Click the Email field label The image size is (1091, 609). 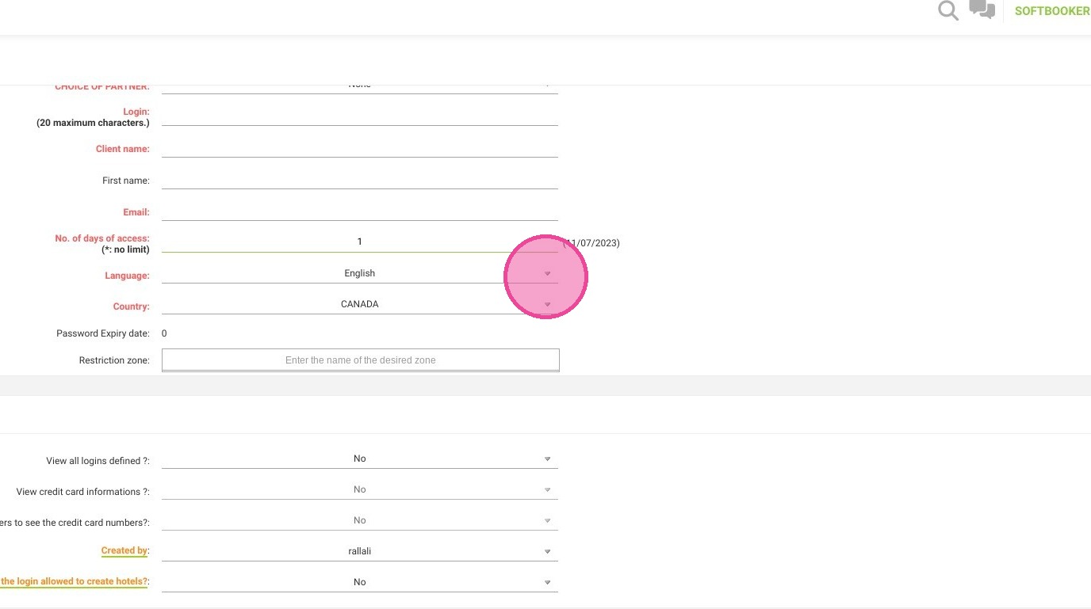tap(136, 212)
